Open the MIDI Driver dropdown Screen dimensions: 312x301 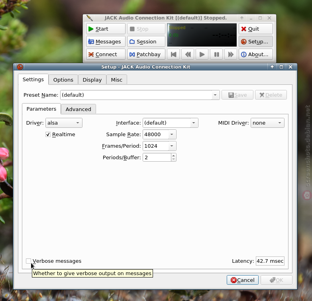point(267,123)
